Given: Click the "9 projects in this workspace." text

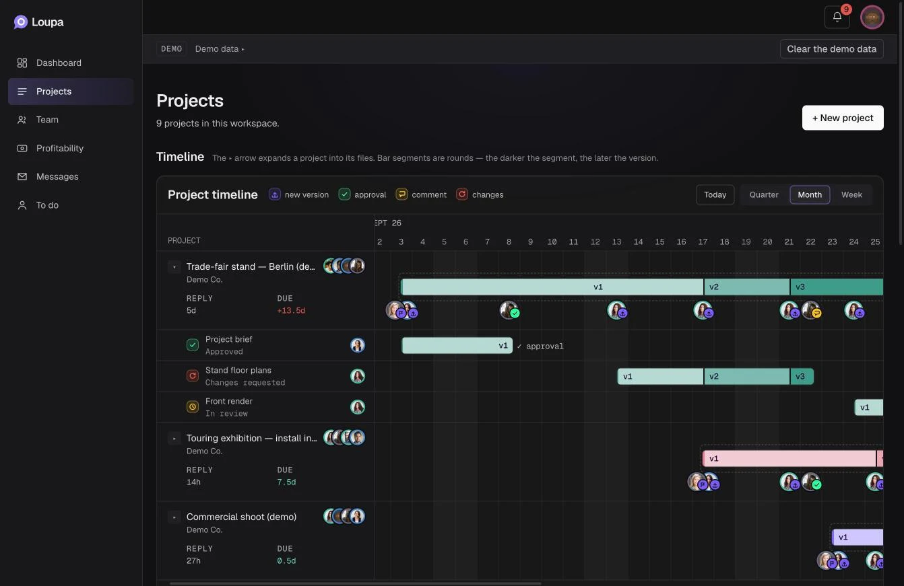Looking at the screenshot, I should [x=218, y=123].
